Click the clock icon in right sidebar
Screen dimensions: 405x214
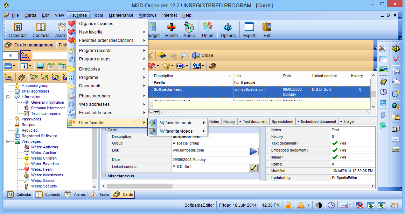click(383, 92)
